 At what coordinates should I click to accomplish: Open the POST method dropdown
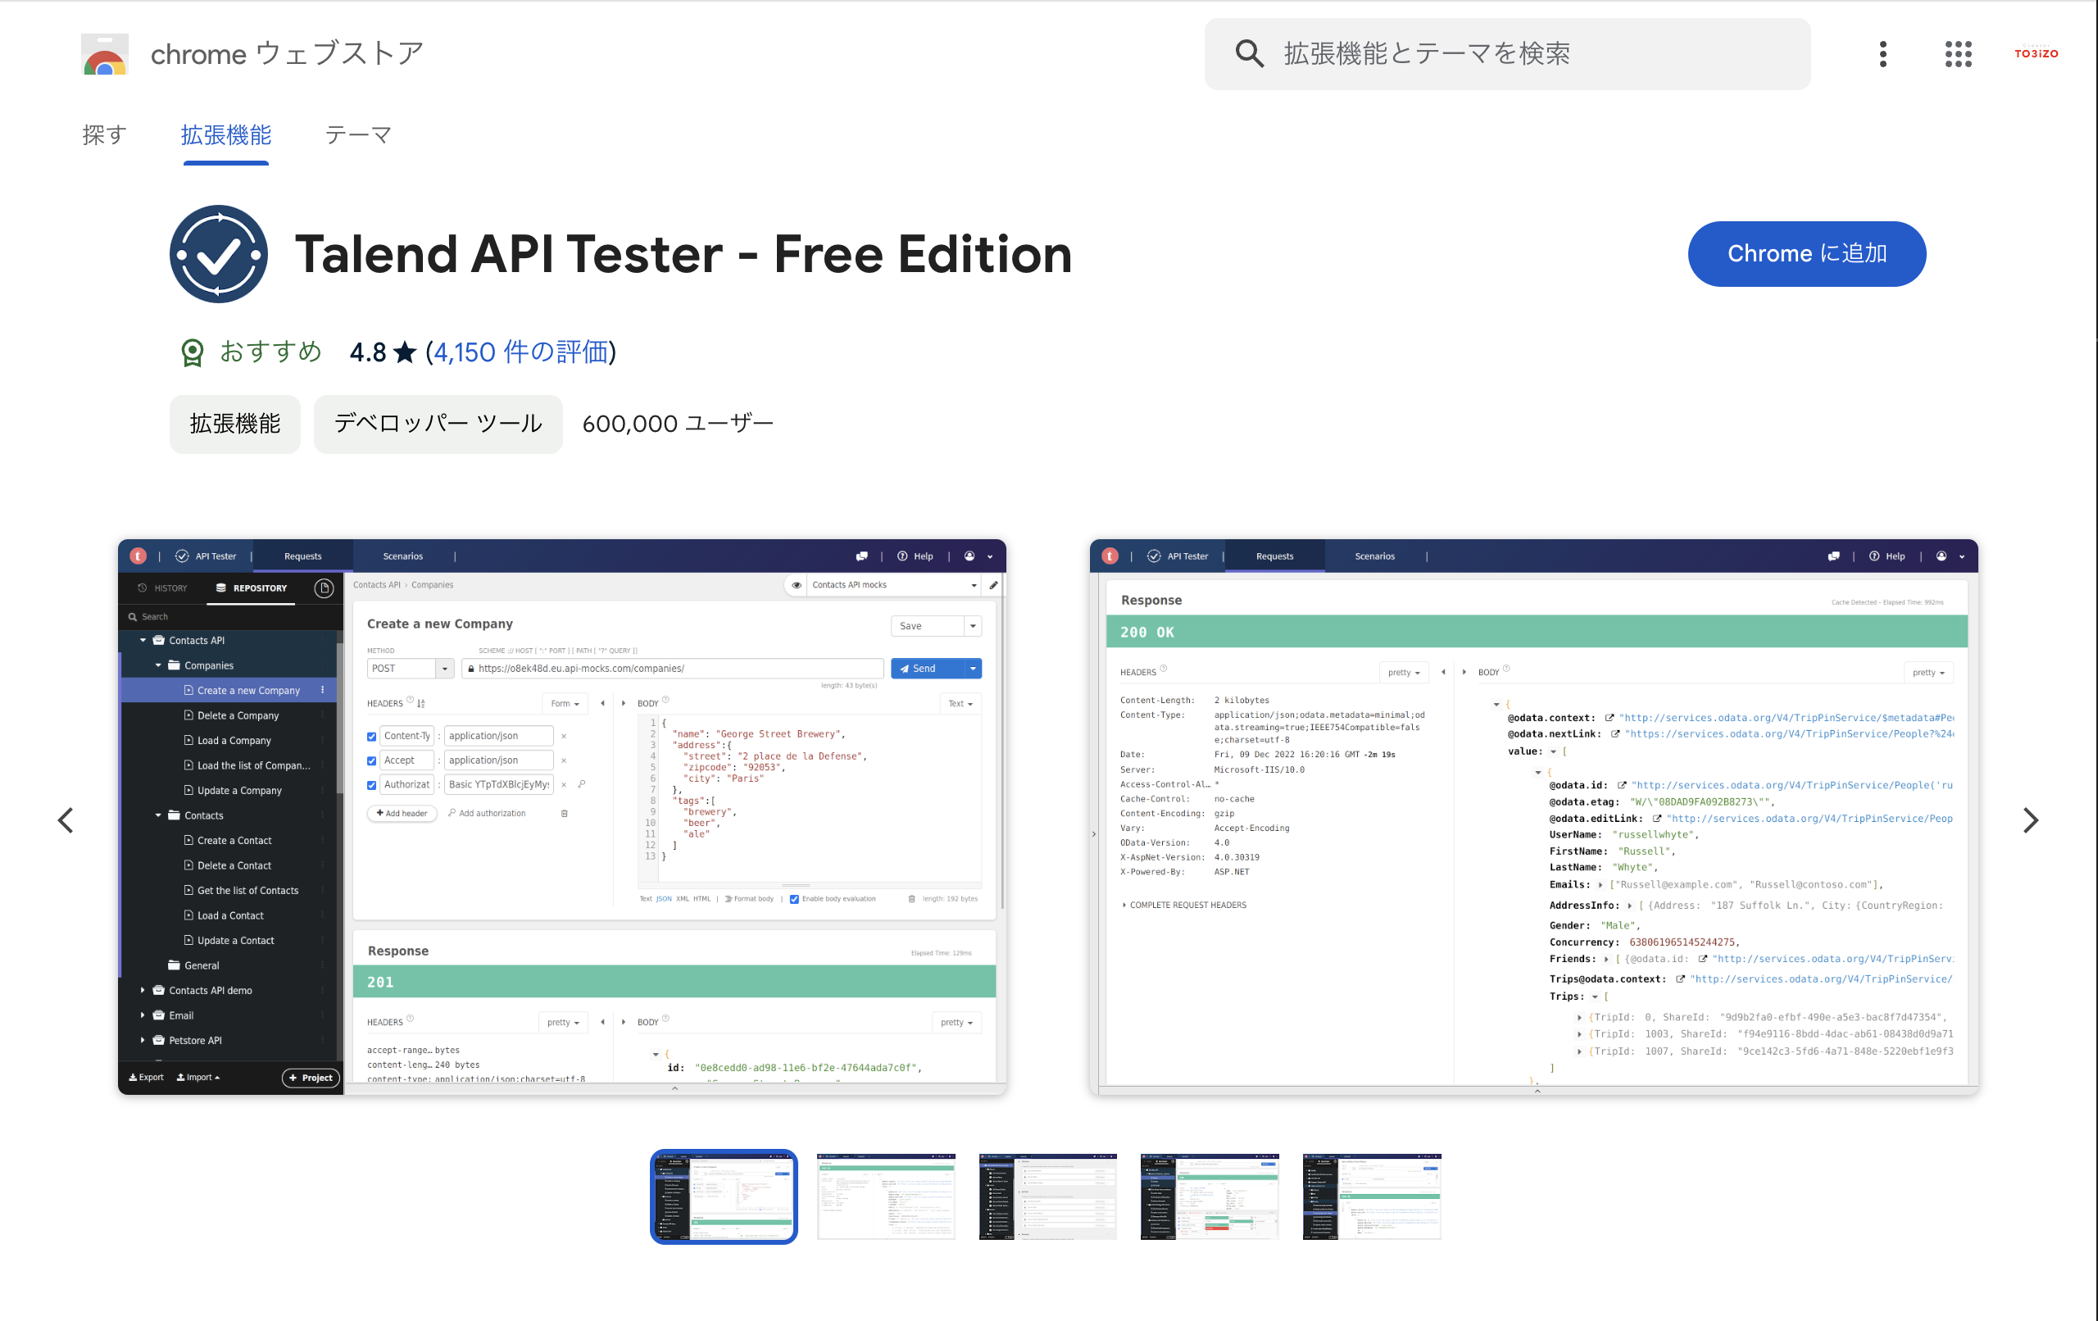click(445, 668)
